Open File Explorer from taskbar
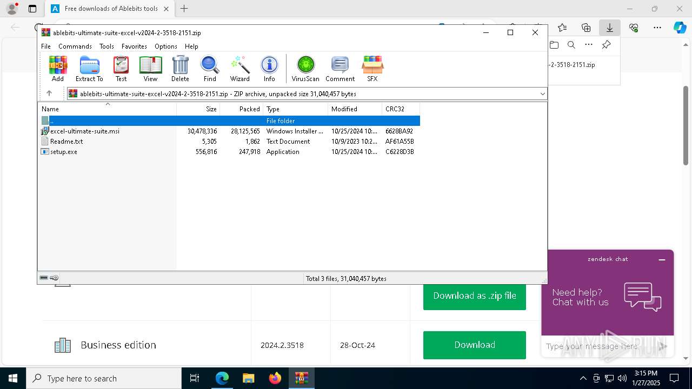Viewport: 692px width, 389px height. click(x=248, y=378)
